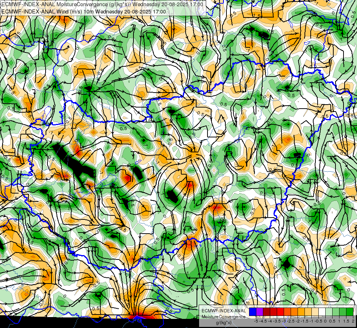
Task: Select the palest green swatch between 0 and 0.5
Action: (329, 312)
